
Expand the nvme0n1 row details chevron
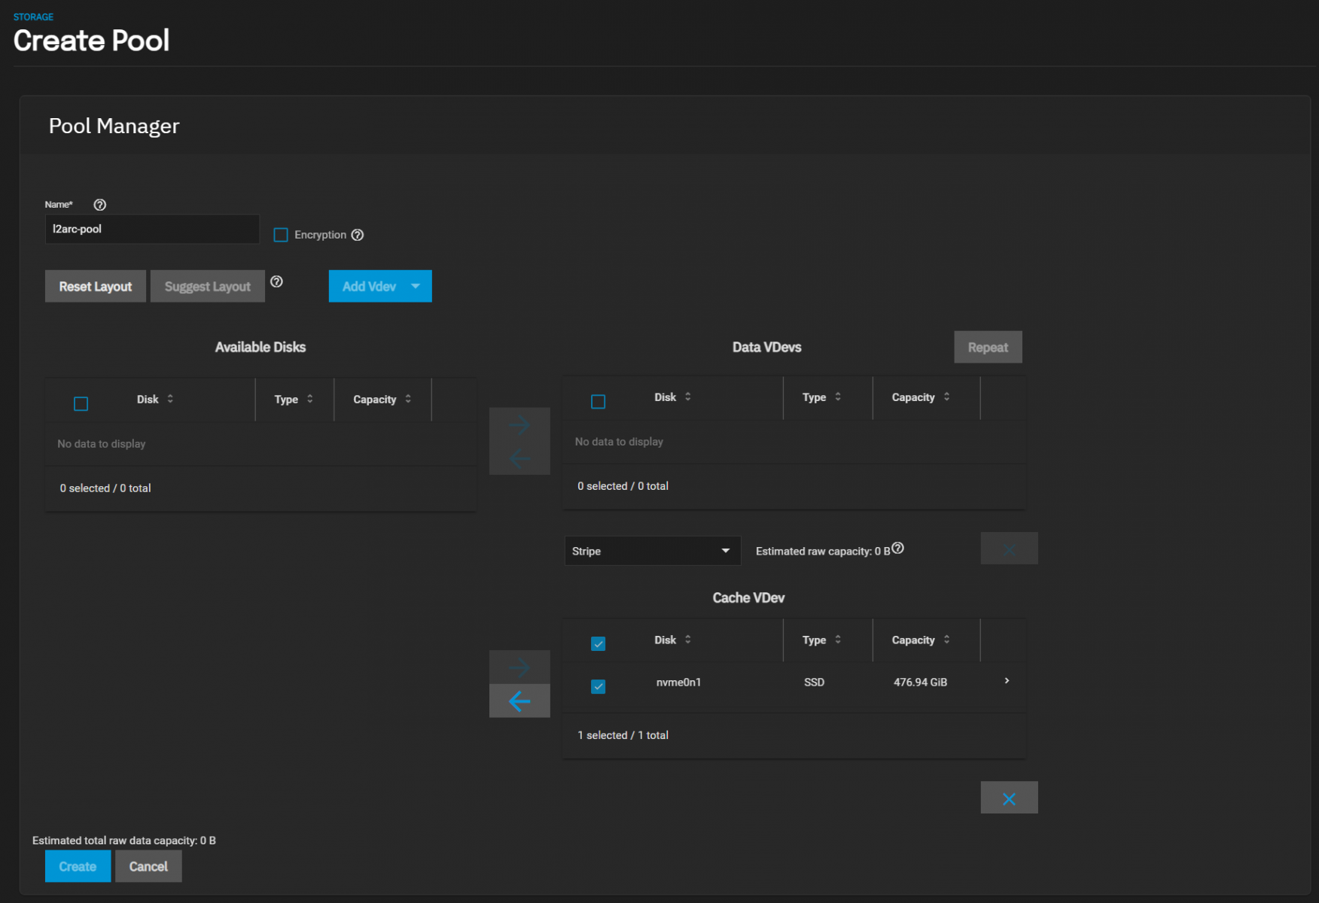coord(1007,681)
